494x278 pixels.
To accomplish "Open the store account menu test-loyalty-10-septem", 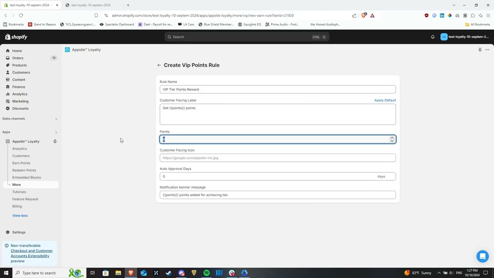I will (x=465, y=37).
